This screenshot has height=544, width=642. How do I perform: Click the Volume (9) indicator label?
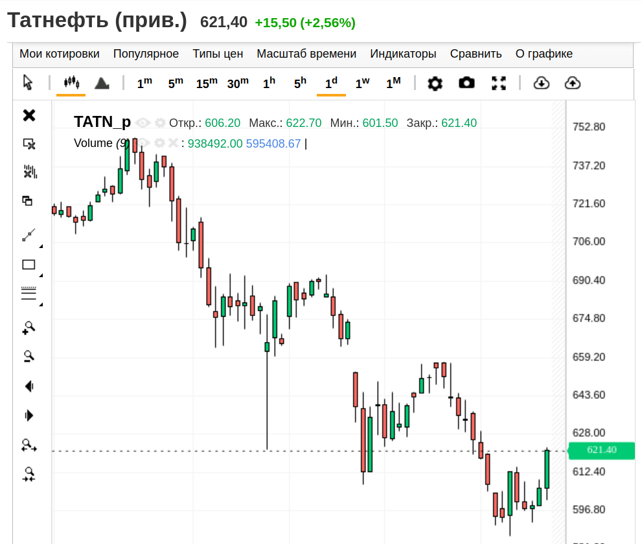(102, 143)
